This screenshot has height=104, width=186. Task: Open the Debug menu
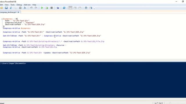19,5
